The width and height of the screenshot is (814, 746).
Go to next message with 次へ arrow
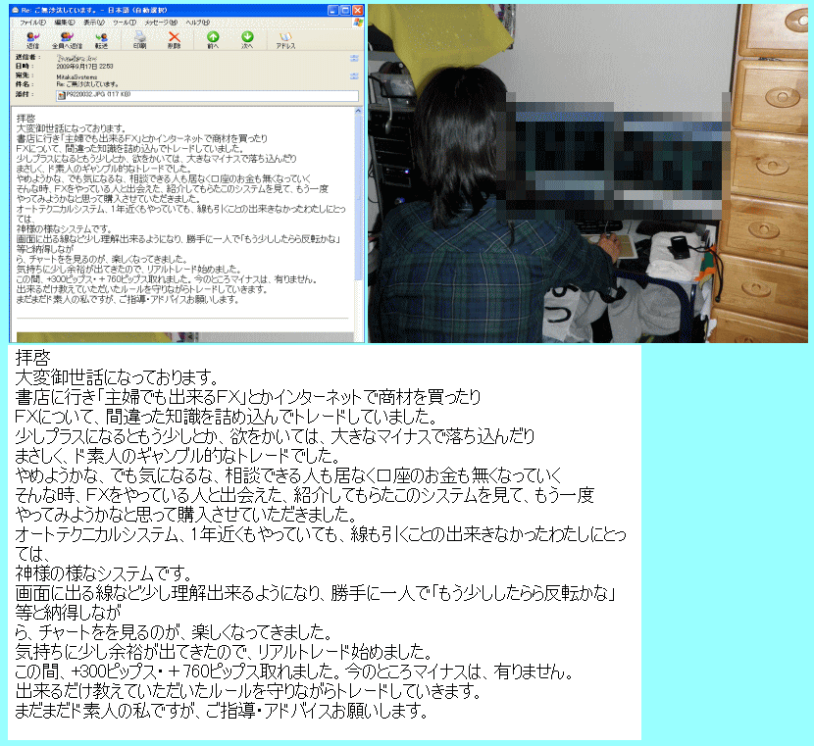tap(247, 39)
